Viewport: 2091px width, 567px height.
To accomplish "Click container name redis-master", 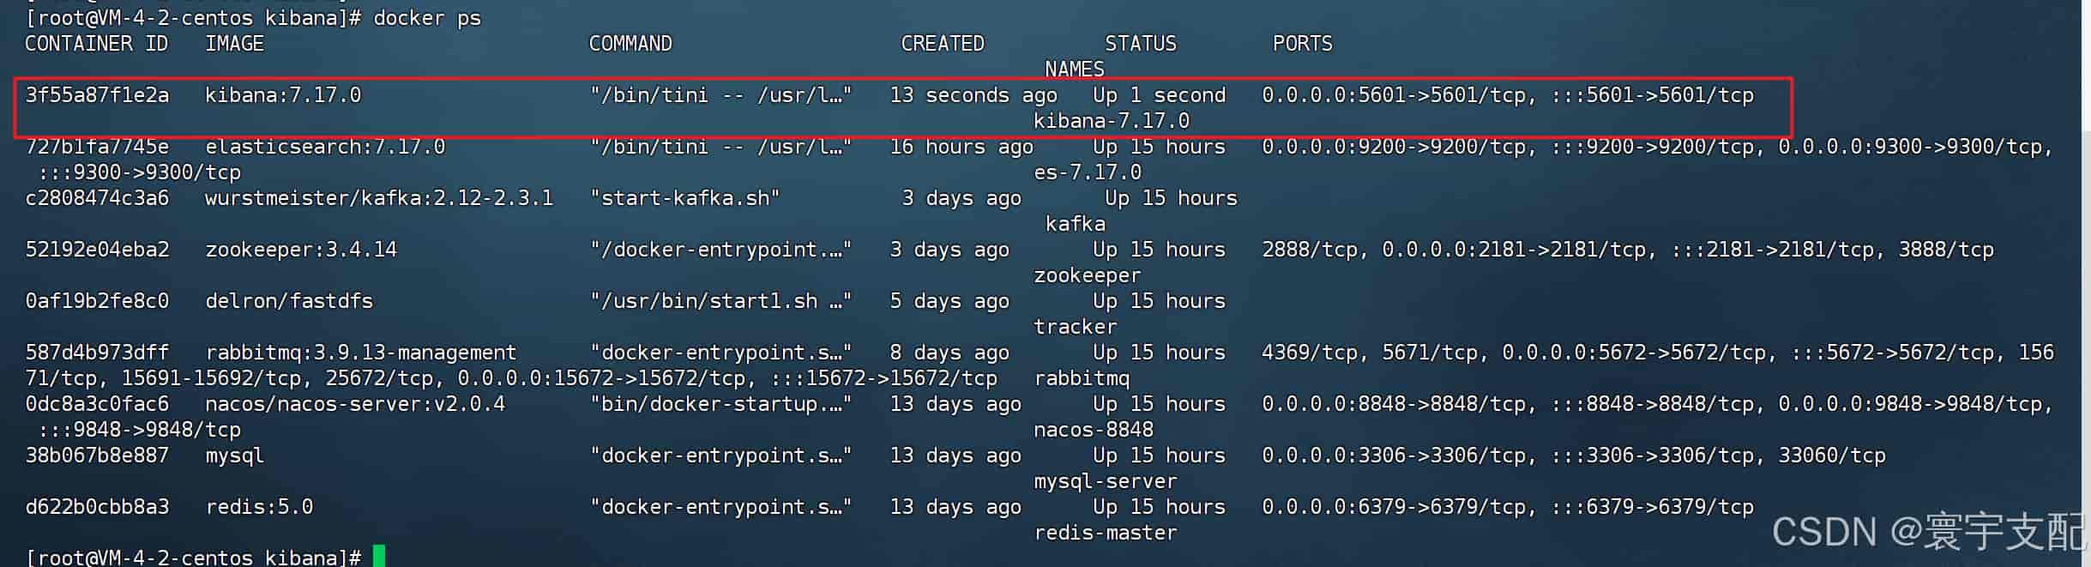I will (1106, 533).
